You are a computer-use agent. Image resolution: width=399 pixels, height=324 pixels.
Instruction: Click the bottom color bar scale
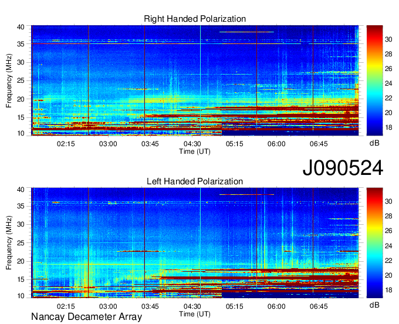pos(374,243)
